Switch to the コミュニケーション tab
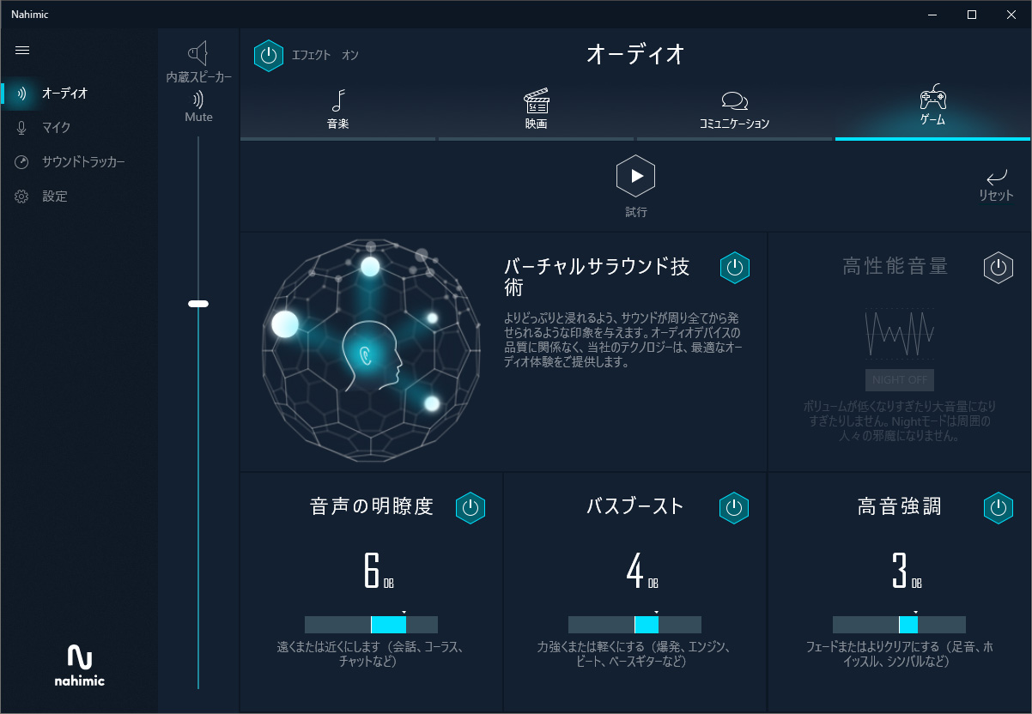The height and width of the screenshot is (714, 1032). tap(735, 109)
